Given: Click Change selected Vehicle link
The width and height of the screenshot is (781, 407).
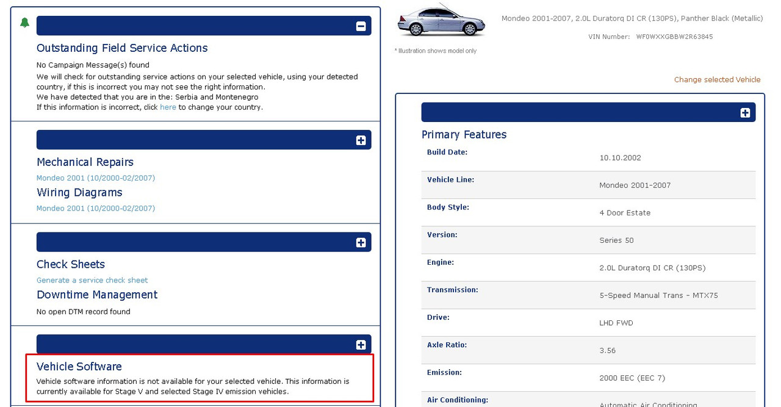Looking at the screenshot, I should coord(717,80).
